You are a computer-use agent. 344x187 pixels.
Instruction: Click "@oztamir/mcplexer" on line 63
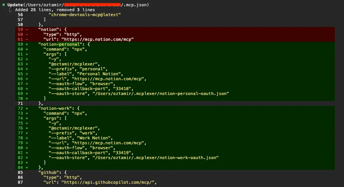pyautogui.click(x=74, y=64)
